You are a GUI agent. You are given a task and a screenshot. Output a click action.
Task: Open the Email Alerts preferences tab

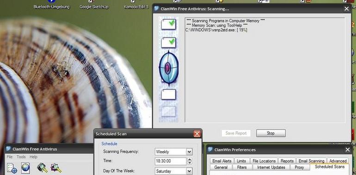coord(221,161)
